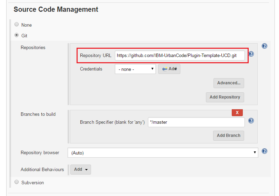The image size is (279, 196).
Task: Click the Branches to build label
Action: pyautogui.click(x=38, y=114)
